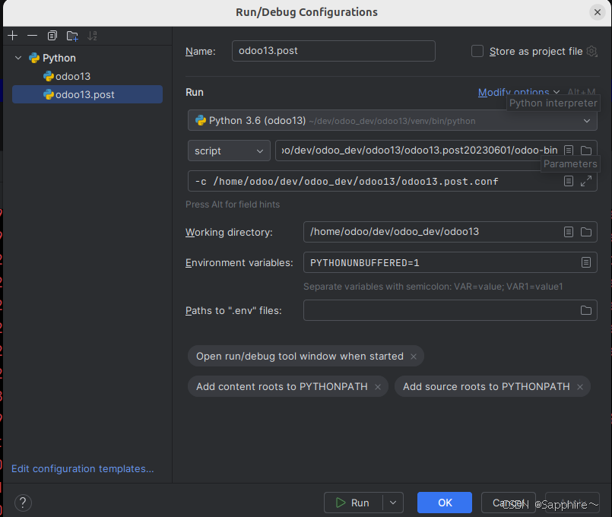Browse for the working directory folder
The height and width of the screenshot is (517, 612).
tap(586, 232)
